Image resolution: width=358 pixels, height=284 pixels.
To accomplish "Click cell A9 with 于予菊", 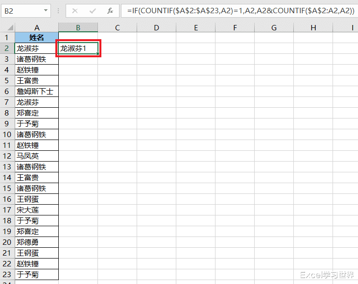I will 37,124.
